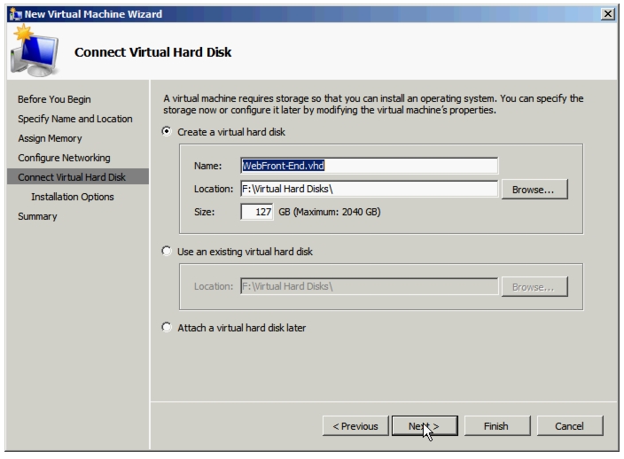Click the Previous button

pos(355,426)
